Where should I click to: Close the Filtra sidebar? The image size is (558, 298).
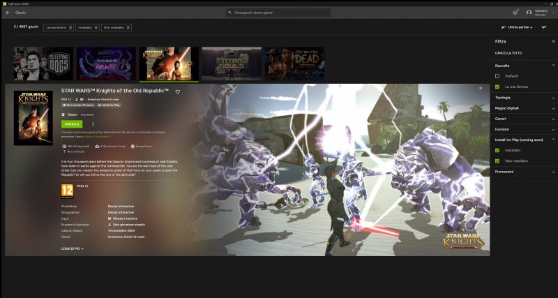(x=553, y=41)
